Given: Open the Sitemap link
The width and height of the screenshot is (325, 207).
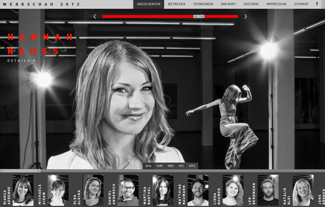Looking at the screenshot, I should [301, 4].
